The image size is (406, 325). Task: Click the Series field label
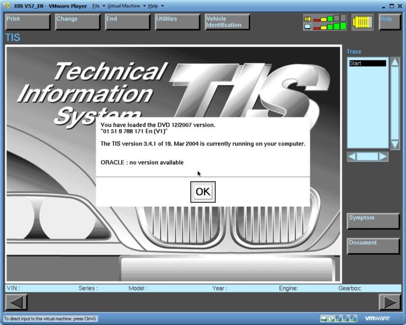point(88,288)
